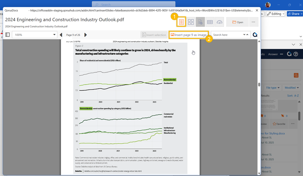The width and height of the screenshot is (303, 176).
Task: Open the more options ellipsis next to Open
Action: (x=253, y=22)
